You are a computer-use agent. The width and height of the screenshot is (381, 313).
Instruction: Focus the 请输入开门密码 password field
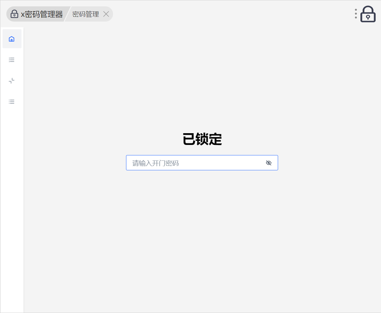[202, 163]
